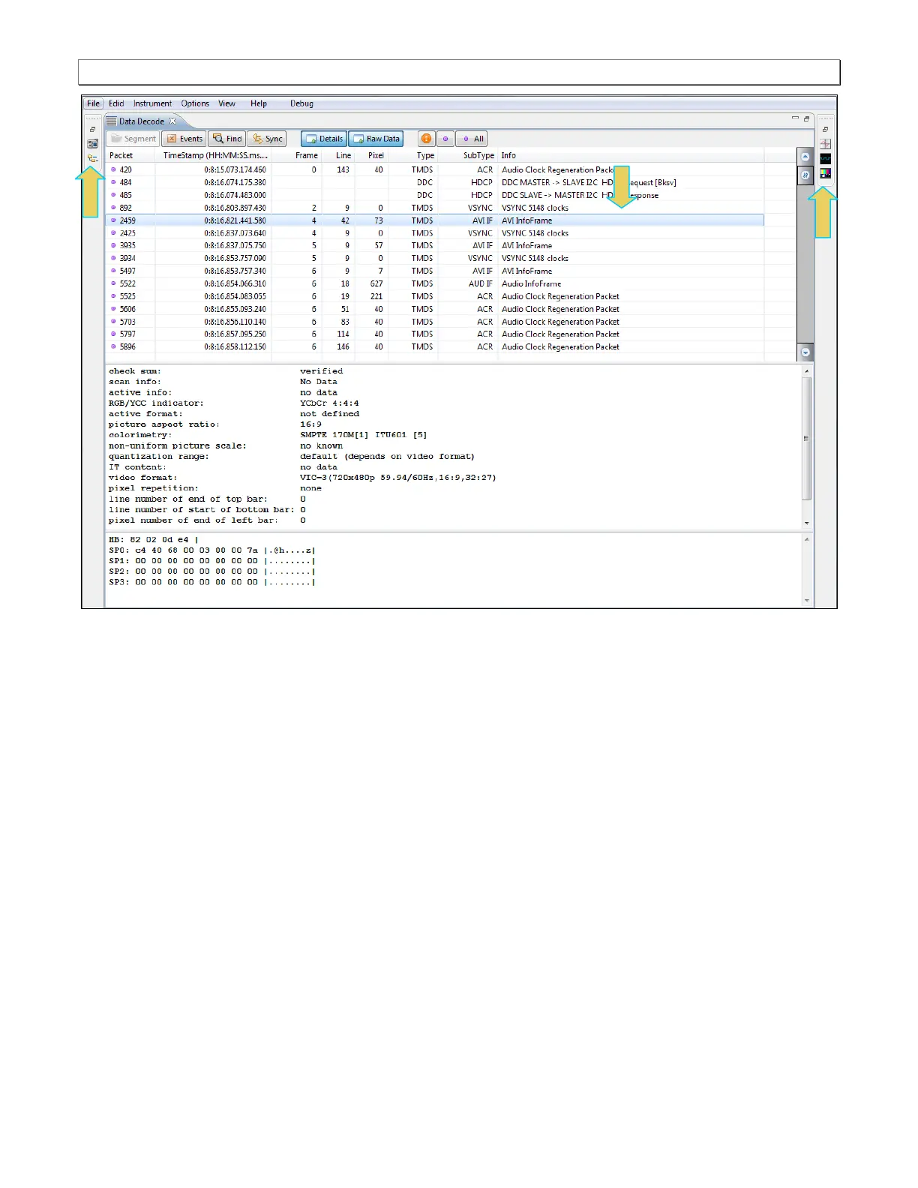Viewport: 918px width, 1188px height.
Task: Click details pane scroll up arrow
Action: 807,371
